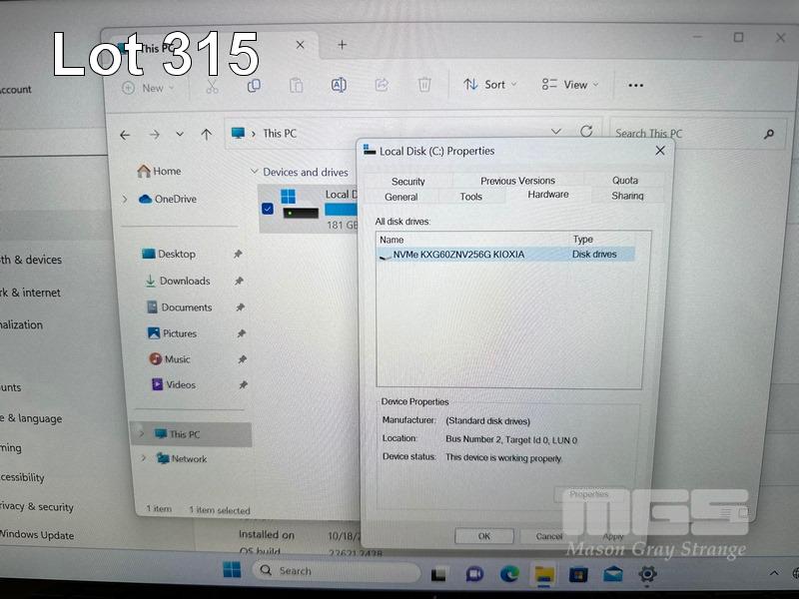799x599 pixels.
Task: Click the Search This PC field
Action: click(x=684, y=134)
